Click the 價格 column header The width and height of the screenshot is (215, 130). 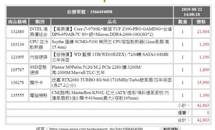tap(201, 22)
